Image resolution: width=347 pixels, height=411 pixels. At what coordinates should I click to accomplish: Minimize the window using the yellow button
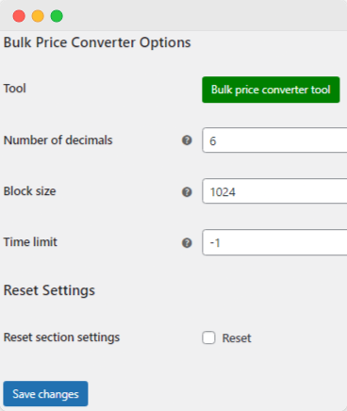point(38,16)
